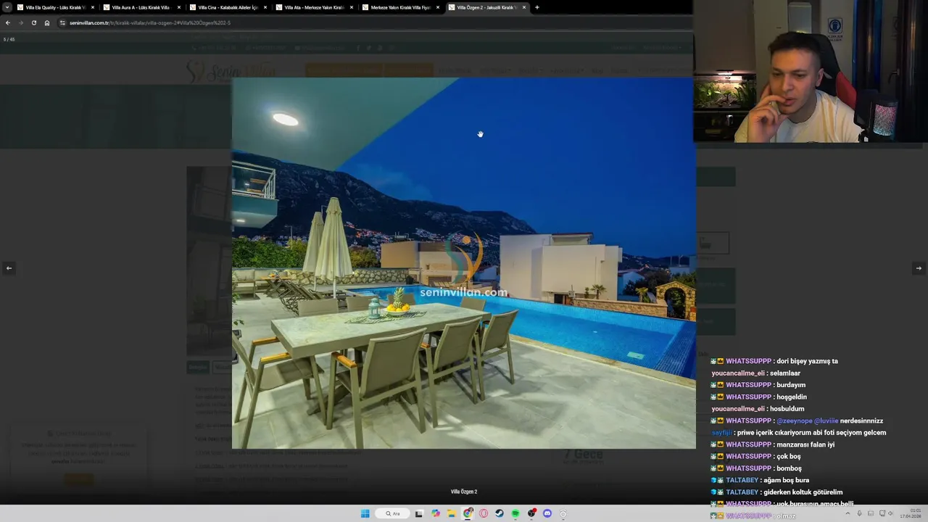Reload the current page
Viewport: 928px width, 522px height.
click(33, 22)
